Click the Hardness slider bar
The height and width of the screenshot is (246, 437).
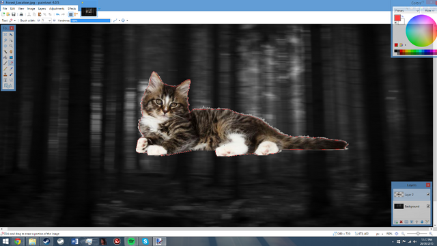pos(90,20)
